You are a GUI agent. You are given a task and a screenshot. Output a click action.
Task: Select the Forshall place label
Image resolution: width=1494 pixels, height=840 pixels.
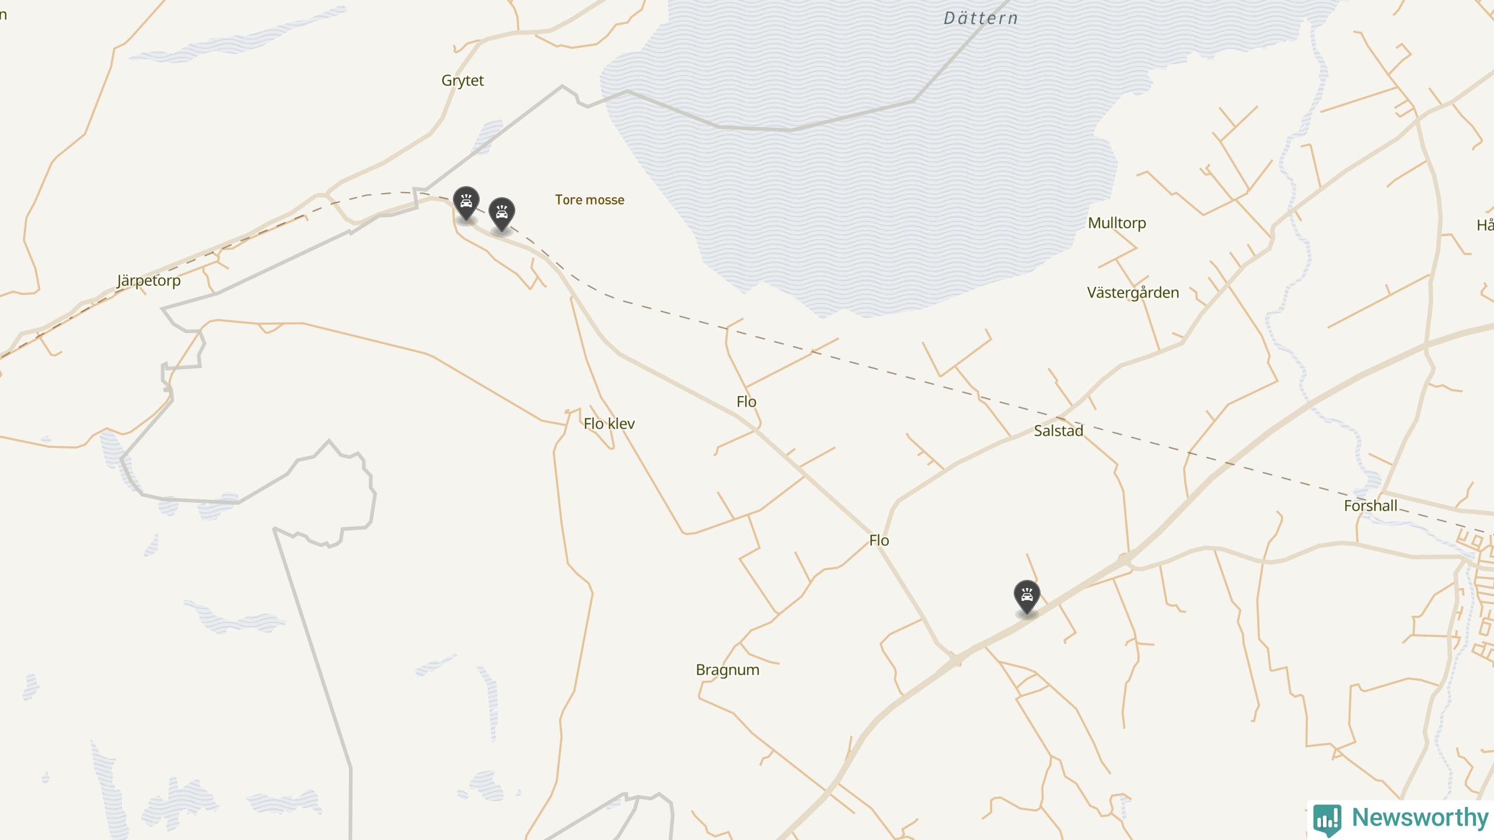[x=1370, y=506]
